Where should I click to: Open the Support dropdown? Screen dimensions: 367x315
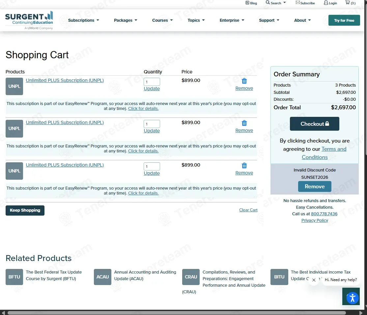click(x=269, y=20)
